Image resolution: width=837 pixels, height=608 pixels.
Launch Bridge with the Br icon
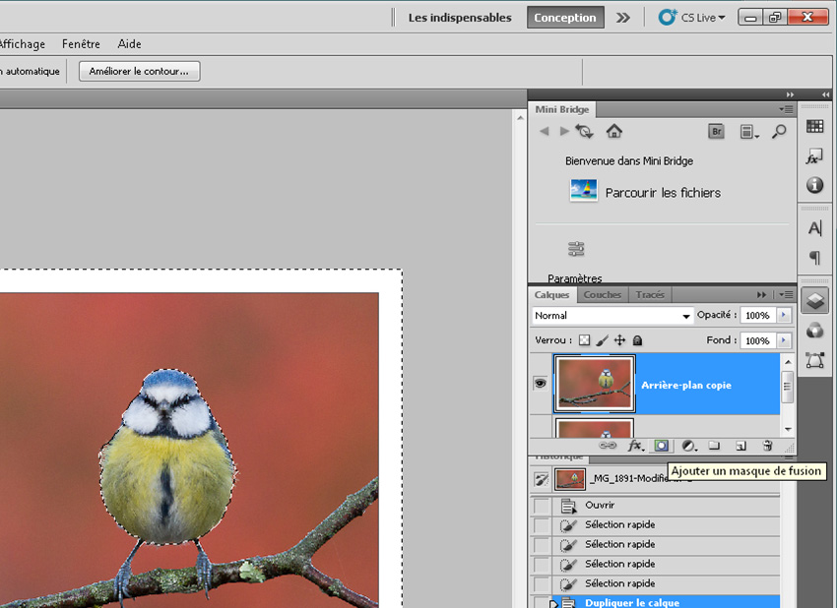[717, 131]
